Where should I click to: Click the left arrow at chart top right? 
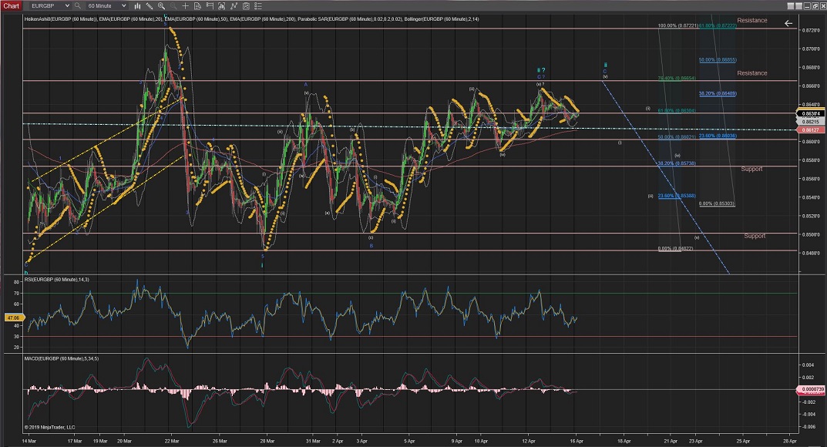tap(788, 23)
